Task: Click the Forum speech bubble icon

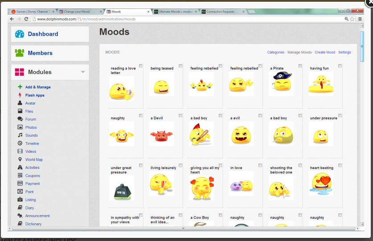Action: [20, 119]
